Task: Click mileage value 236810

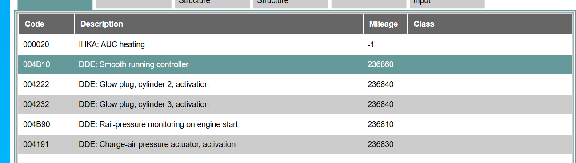Action: 380,124
